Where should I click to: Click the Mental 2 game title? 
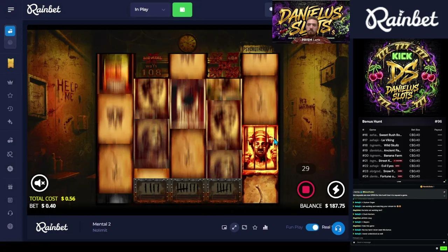tap(101, 224)
